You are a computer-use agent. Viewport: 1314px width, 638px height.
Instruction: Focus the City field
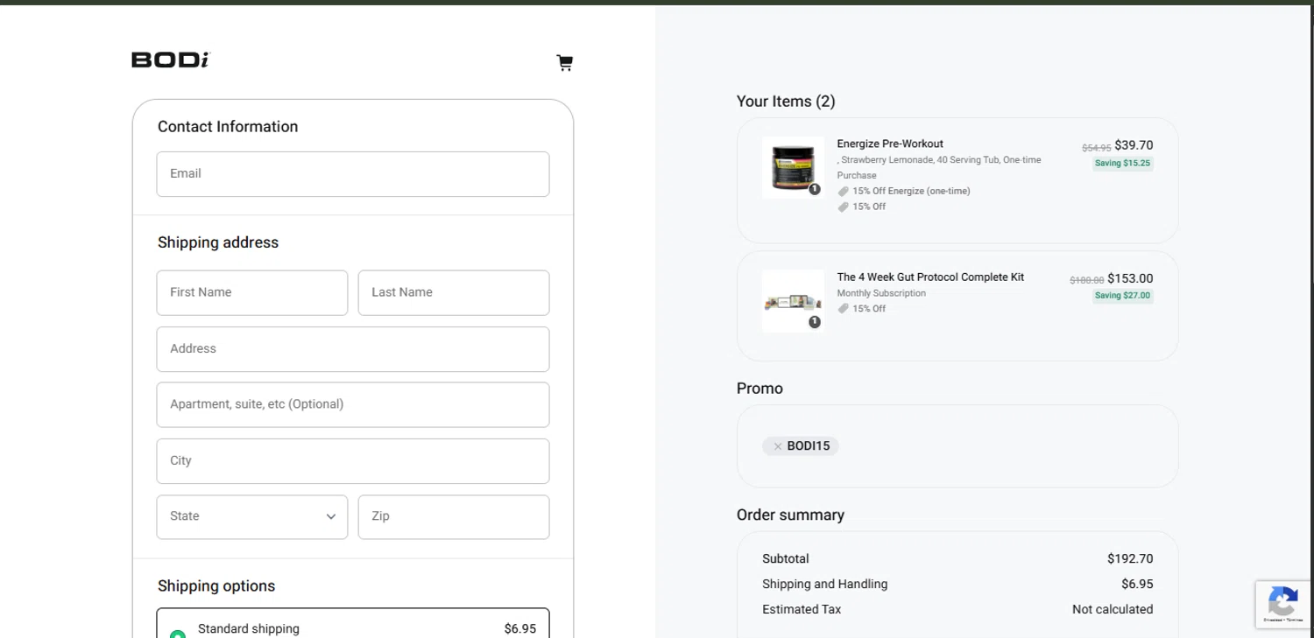[x=353, y=461]
